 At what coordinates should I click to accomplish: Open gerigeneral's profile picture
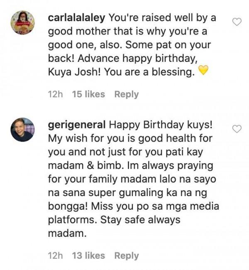tap(22, 130)
